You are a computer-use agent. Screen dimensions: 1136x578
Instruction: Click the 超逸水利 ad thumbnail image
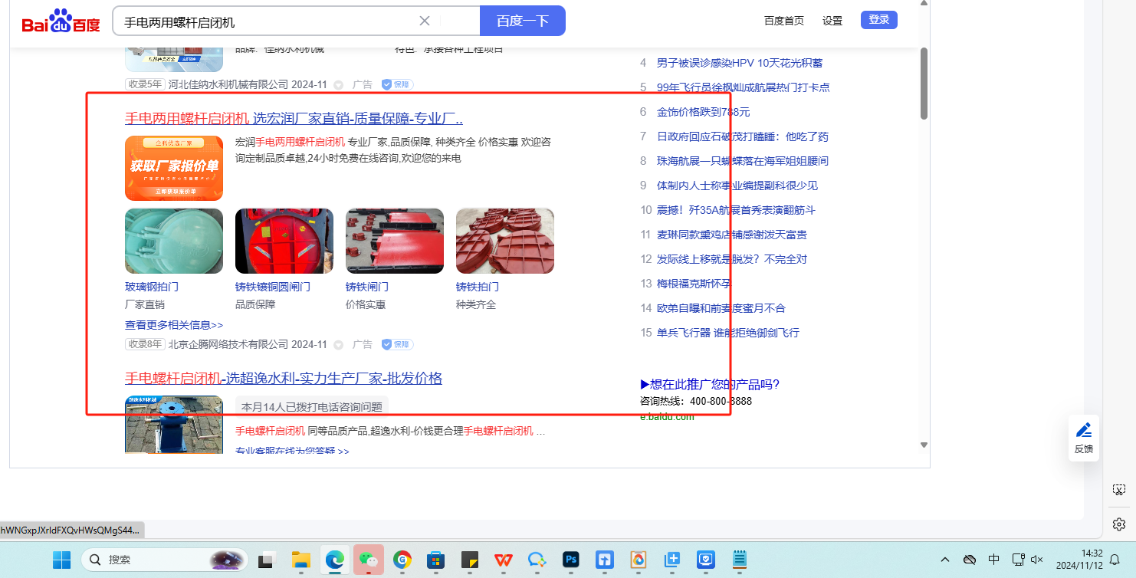click(174, 425)
